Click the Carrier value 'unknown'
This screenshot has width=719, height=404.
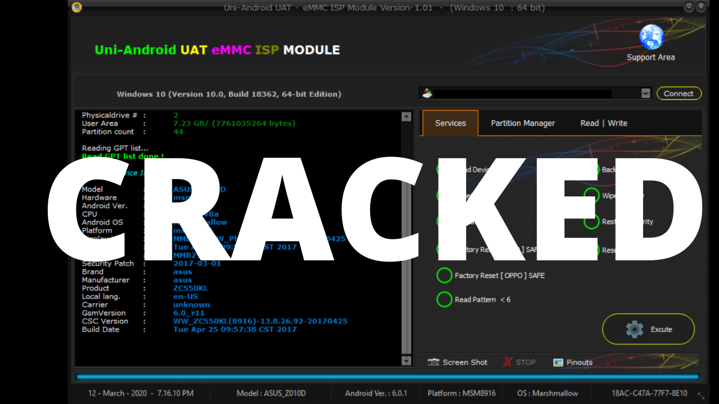coord(192,305)
